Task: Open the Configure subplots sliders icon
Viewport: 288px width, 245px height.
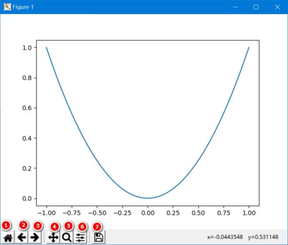Action: (80, 237)
